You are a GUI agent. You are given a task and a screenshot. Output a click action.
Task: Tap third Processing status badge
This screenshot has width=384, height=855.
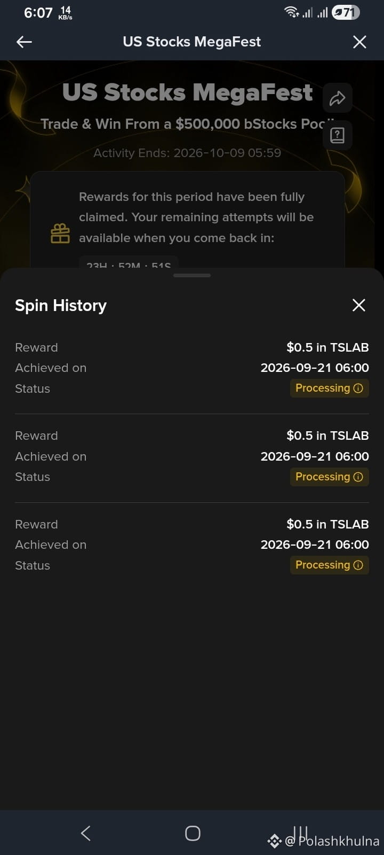[x=329, y=565]
